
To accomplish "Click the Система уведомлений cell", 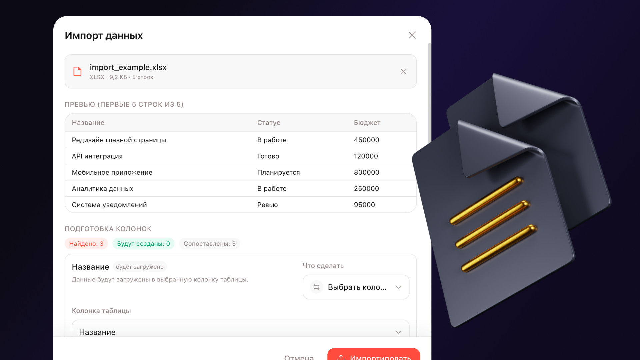I will 109,205.
